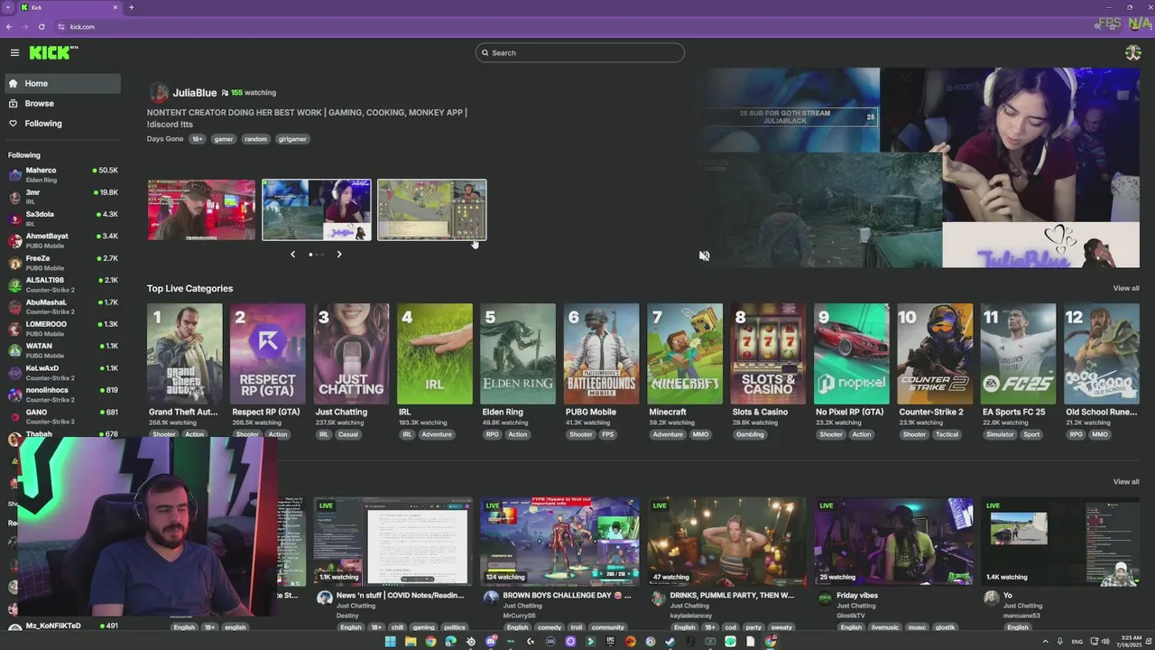Viewport: 1155px width, 650px height.
Task: Open Just Chatting category card
Action: [351, 354]
